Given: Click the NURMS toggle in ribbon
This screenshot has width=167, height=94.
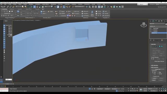Looking at the screenshot, I should tap(62, 14).
